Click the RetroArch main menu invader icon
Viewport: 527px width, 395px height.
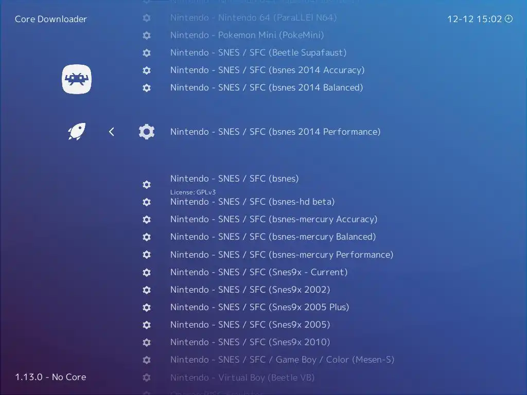tap(77, 79)
